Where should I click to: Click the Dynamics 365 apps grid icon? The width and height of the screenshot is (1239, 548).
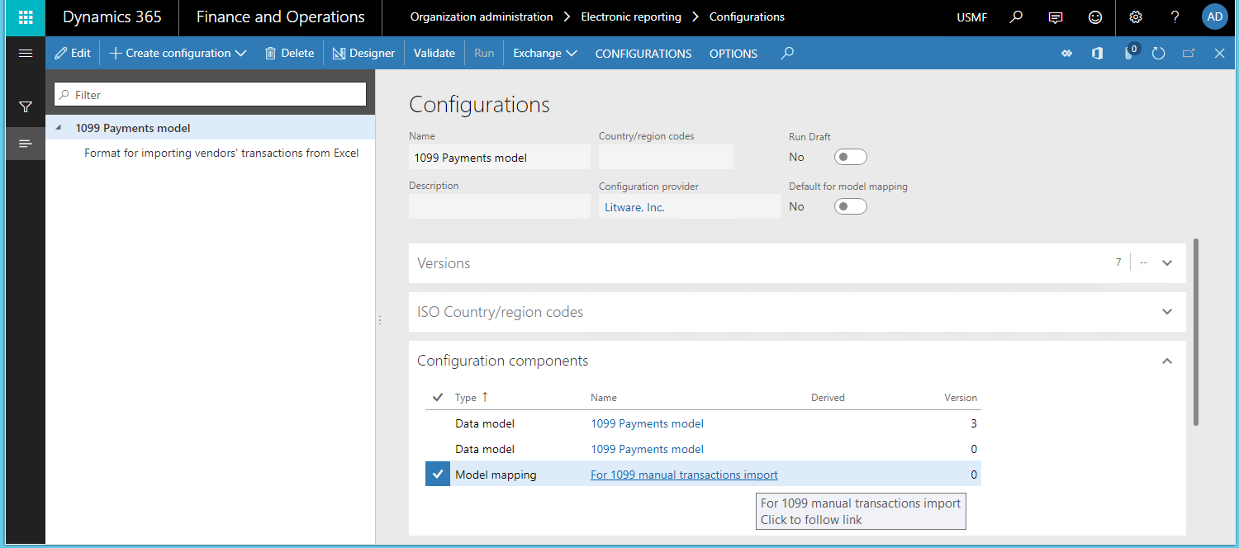pyautogui.click(x=25, y=17)
